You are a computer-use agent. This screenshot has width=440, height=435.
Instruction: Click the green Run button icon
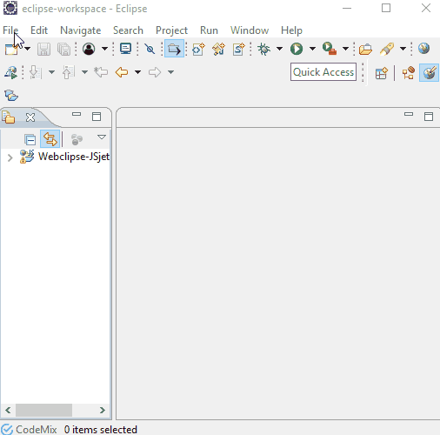[x=297, y=49]
